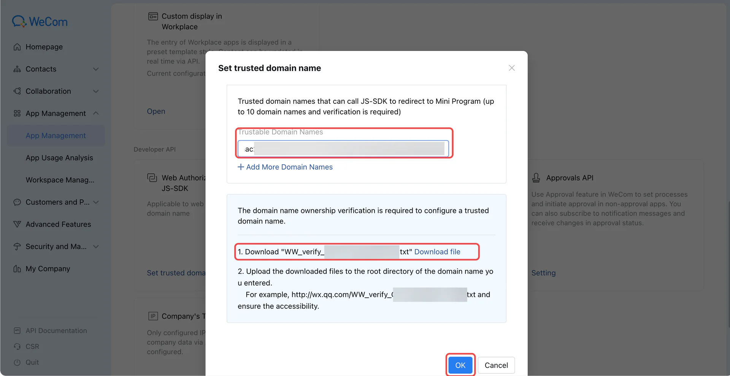Click the Contacts org-chart icon
Screen dimensions: 730x376
[x=17, y=69]
